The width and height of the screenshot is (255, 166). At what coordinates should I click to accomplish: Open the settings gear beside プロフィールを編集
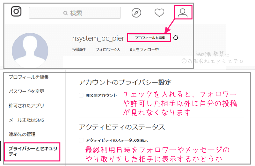tap(176, 38)
